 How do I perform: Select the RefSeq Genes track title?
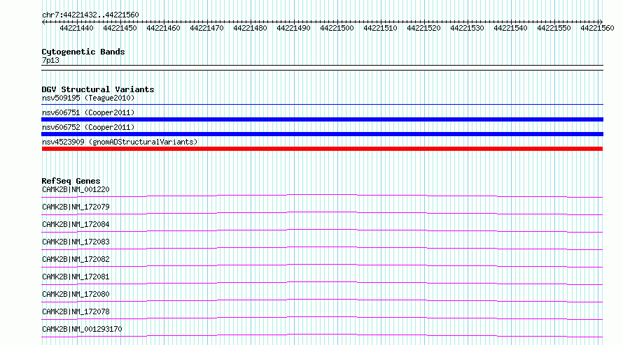pos(71,181)
